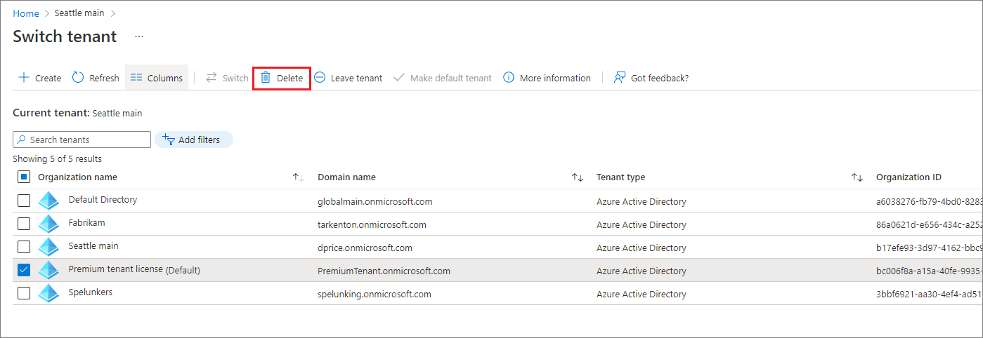This screenshot has height=338, width=983.
Task: Sort by Tenant type arrows
Action: [857, 177]
